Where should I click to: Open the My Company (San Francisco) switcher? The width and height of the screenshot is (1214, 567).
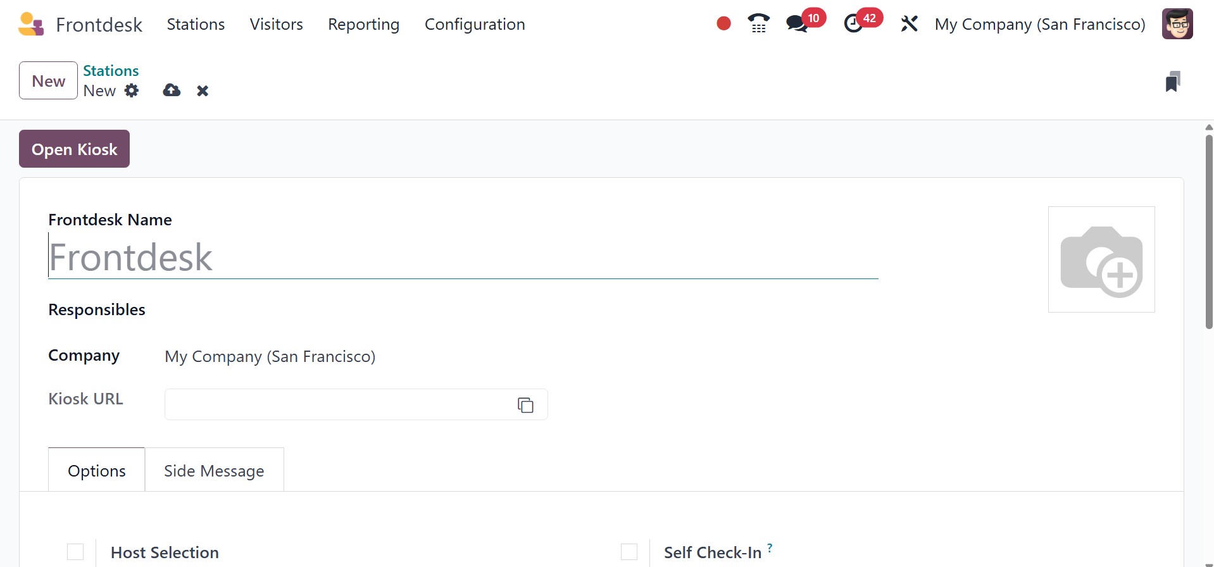1039,24
